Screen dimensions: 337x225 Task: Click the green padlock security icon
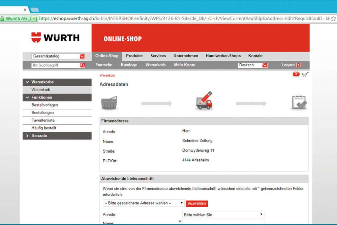click(2, 19)
